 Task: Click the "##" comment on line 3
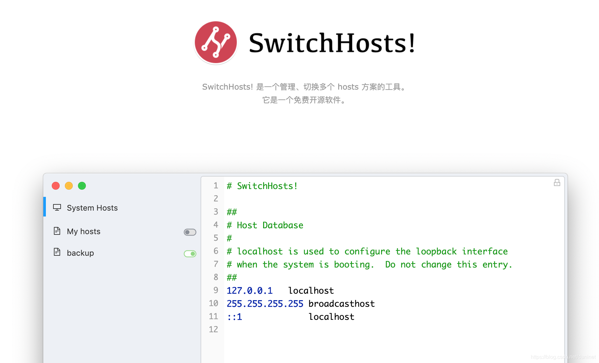[232, 212]
